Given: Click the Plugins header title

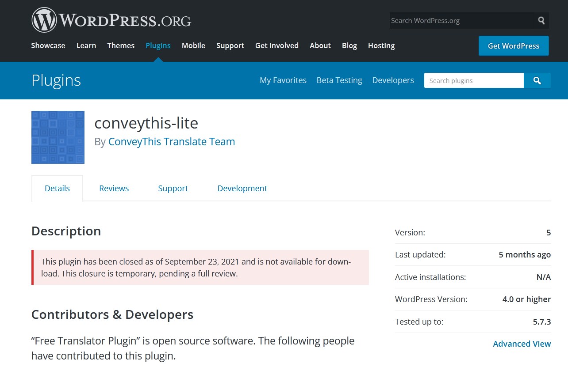Looking at the screenshot, I should [x=56, y=80].
